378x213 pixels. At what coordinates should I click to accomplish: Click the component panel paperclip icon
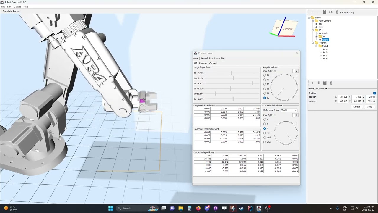pos(331,83)
